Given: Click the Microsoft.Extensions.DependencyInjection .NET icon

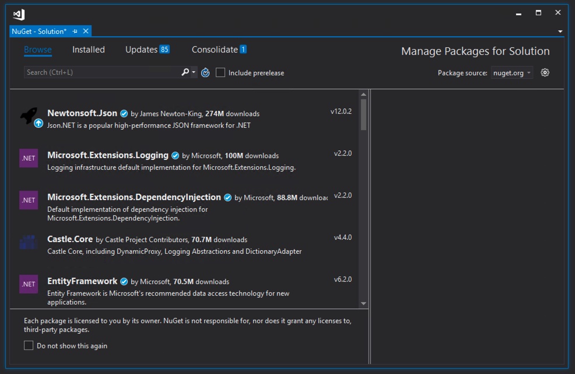Looking at the screenshot, I should (x=29, y=200).
